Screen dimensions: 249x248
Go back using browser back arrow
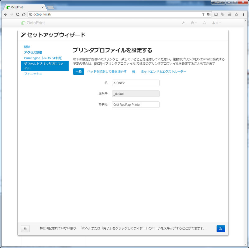pyautogui.click(x=6, y=14)
